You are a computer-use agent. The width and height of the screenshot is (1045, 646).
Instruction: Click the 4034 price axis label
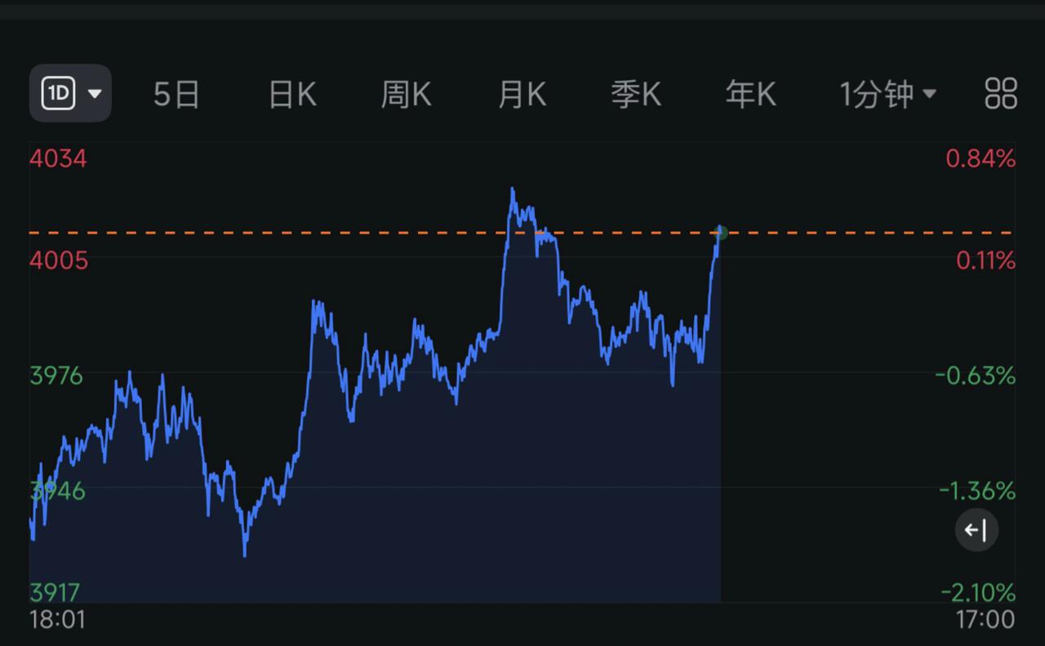click(x=57, y=158)
